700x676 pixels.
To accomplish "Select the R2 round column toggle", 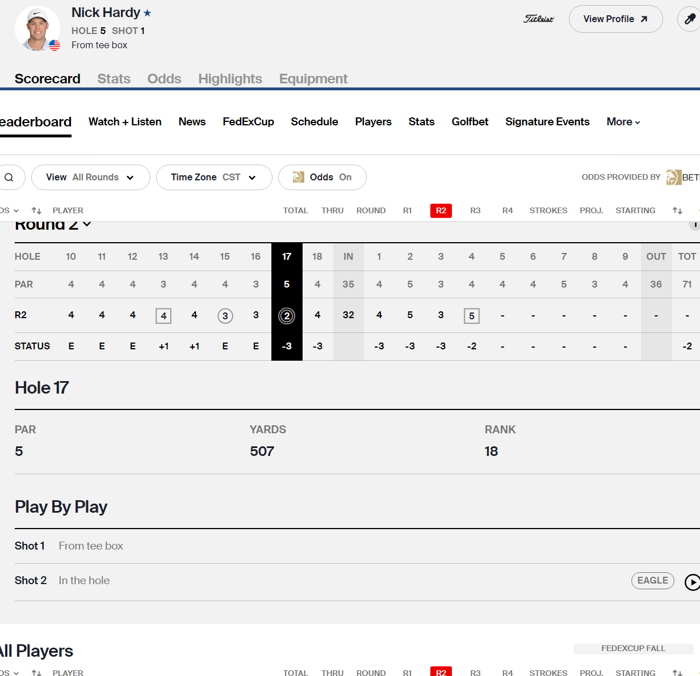I will [x=441, y=210].
